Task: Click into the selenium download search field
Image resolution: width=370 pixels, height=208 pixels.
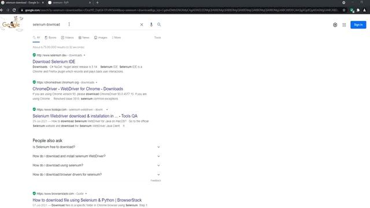Action: 85,24
